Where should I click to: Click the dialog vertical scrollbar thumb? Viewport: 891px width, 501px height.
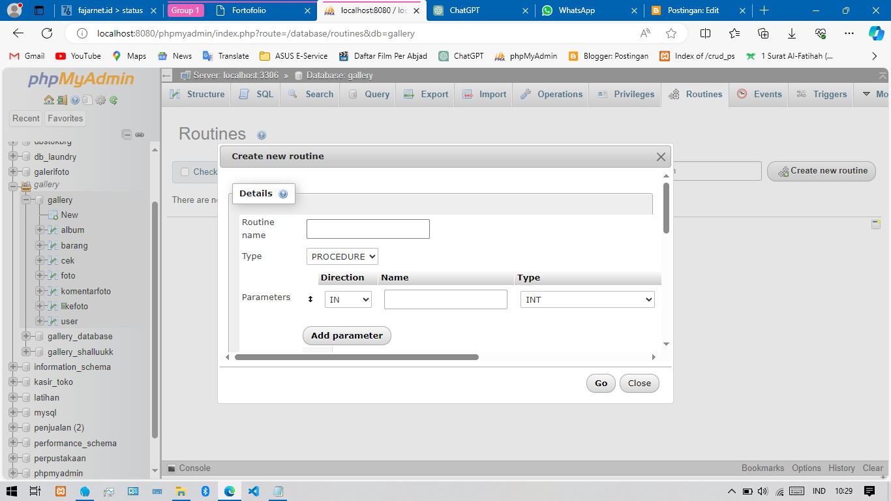click(666, 207)
